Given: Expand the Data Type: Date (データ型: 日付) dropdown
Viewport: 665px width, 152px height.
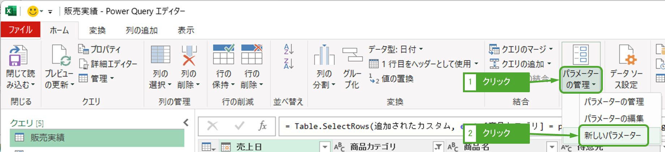Looking at the screenshot, I should pyautogui.click(x=395, y=49).
